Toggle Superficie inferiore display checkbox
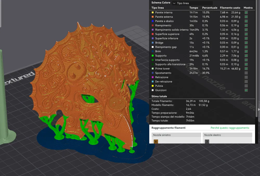 (246, 38)
